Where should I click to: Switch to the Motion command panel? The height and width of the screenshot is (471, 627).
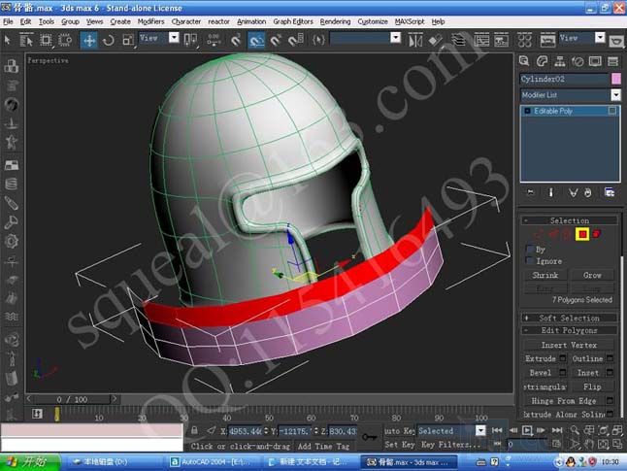[x=577, y=61]
